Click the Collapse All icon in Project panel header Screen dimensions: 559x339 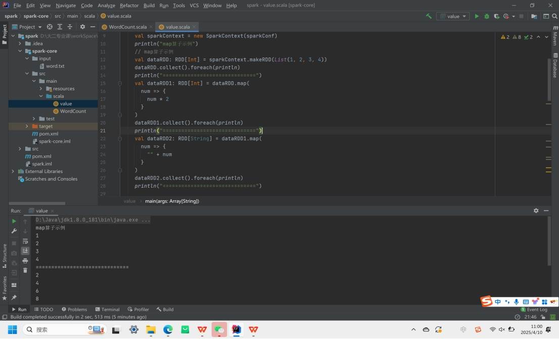pos(70,27)
